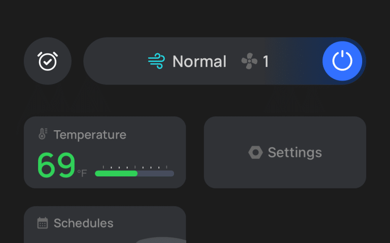Click the thermometer icon in the Temperature card
The image size is (390, 243).
[x=43, y=134]
